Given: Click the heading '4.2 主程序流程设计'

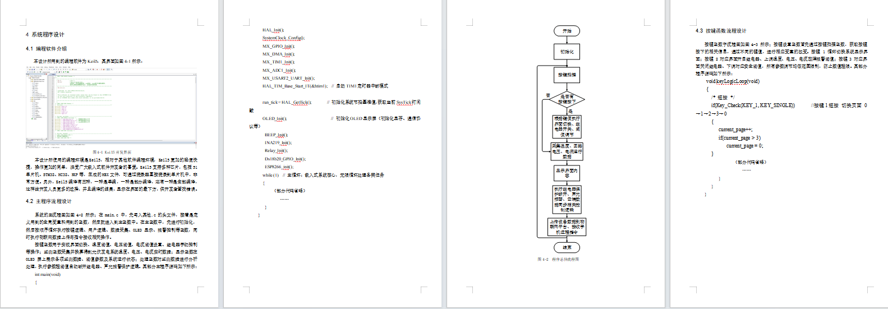Looking at the screenshot, I should (x=48, y=201).
